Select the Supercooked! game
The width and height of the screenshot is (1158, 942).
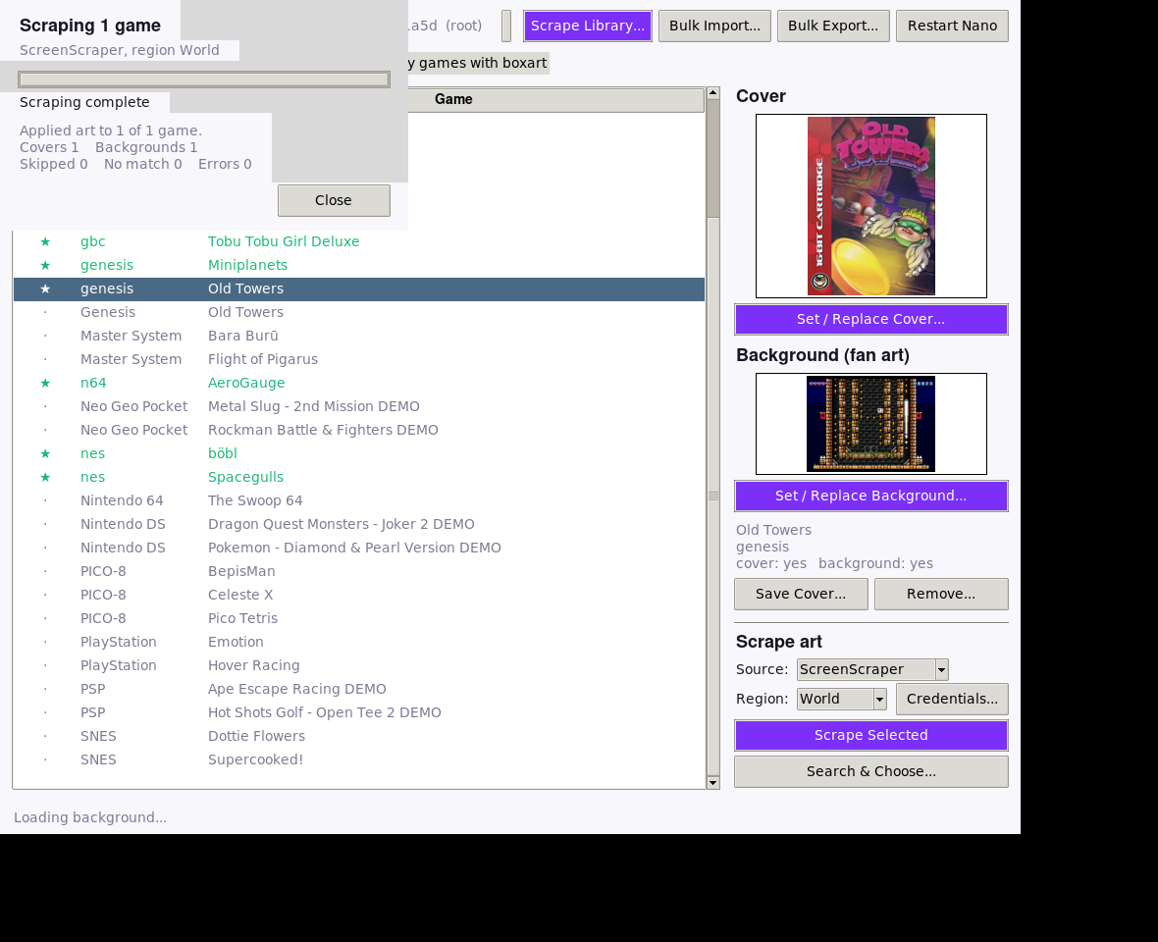point(359,761)
